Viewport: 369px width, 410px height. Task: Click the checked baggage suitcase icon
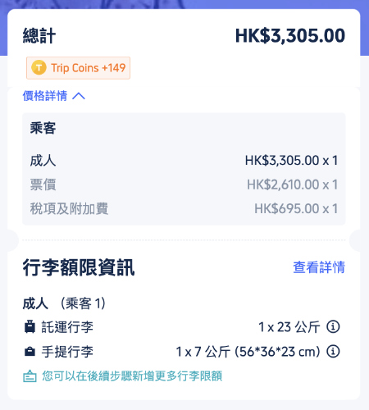tap(30, 326)
